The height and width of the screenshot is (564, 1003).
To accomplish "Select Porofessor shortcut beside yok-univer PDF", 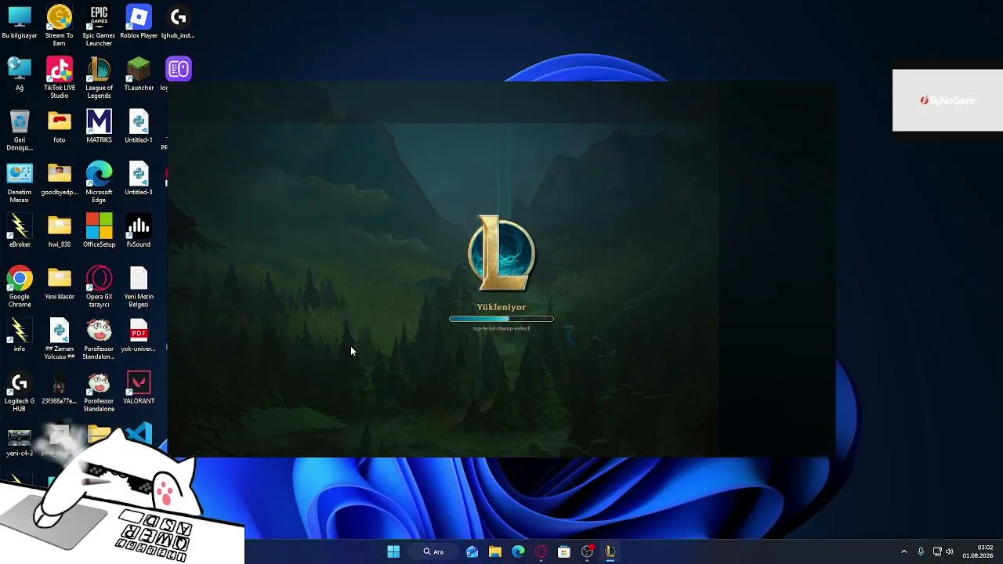I will 99,339.
